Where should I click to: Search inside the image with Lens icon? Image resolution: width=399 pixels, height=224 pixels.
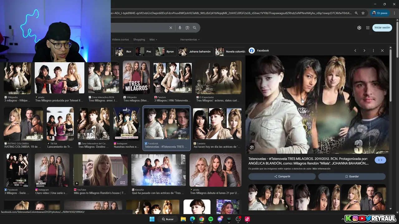[x=252, y=147]
